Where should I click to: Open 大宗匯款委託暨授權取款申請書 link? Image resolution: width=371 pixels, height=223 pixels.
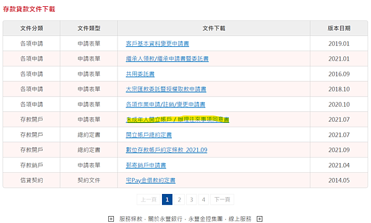[x=166, y=89]
